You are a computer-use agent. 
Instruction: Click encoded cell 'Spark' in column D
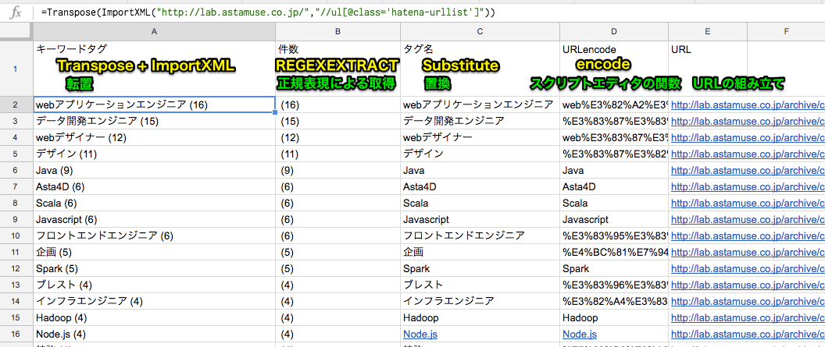point(614,269)
